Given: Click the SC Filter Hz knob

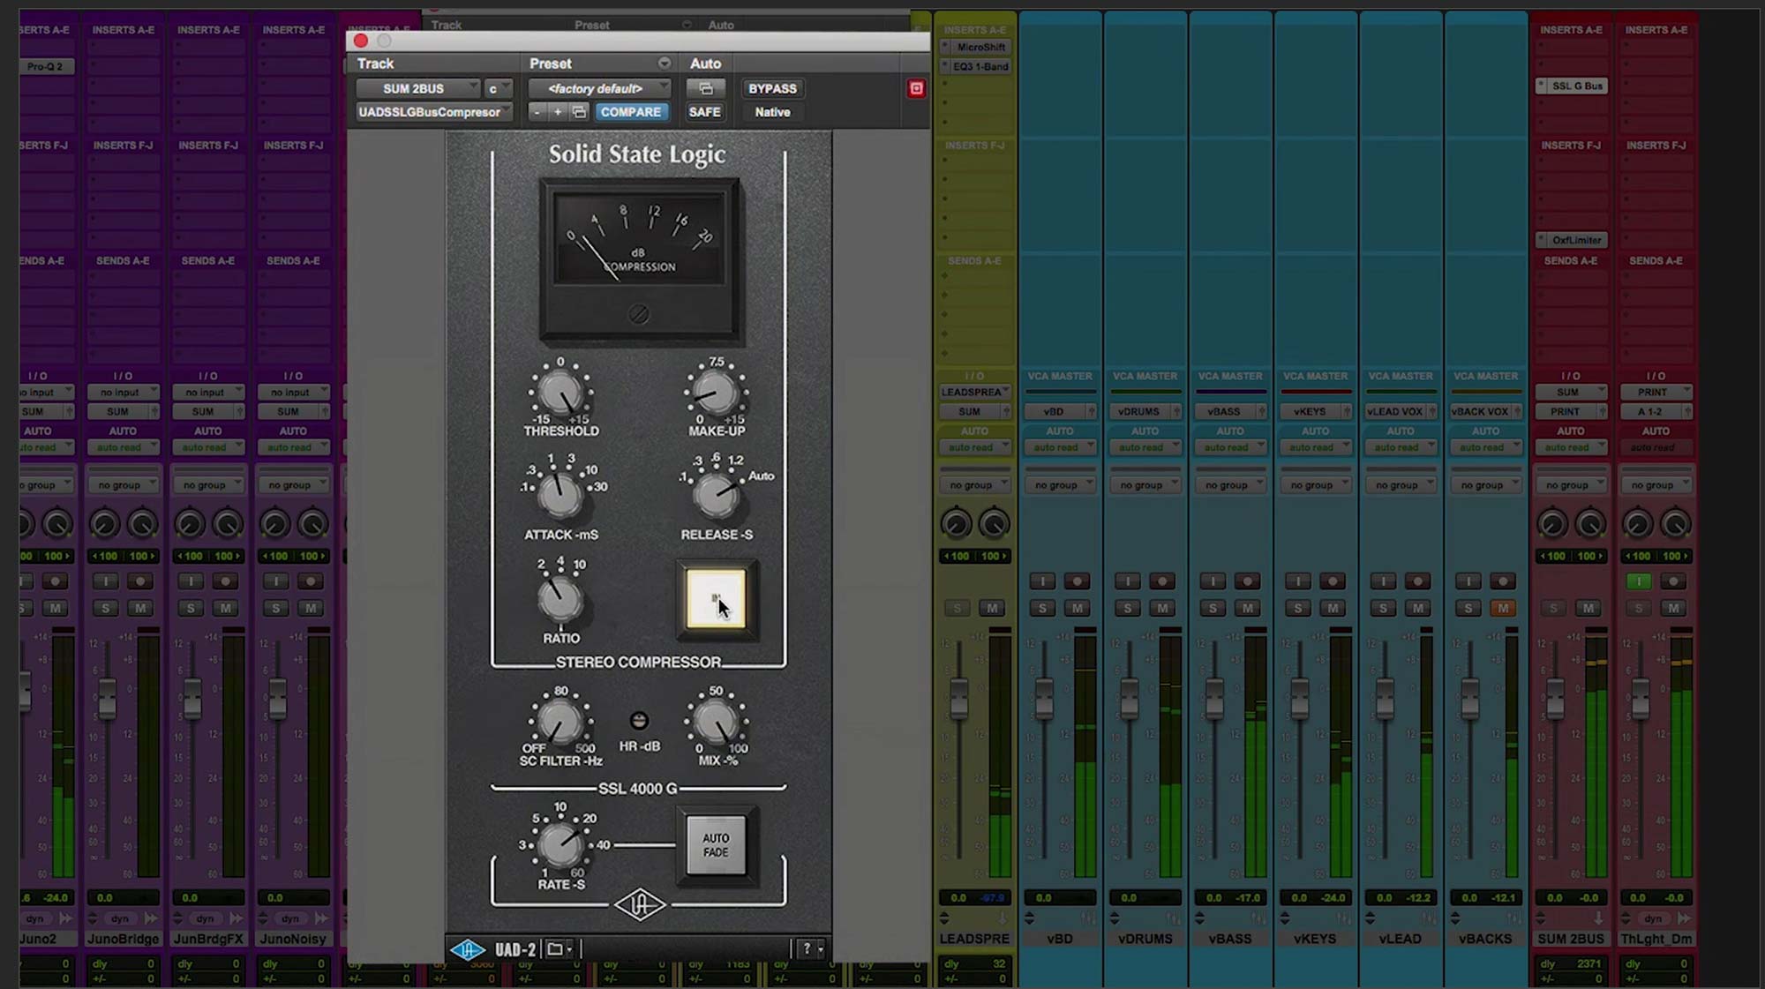Looking at the screenshot, I should [x=560, y=723].
